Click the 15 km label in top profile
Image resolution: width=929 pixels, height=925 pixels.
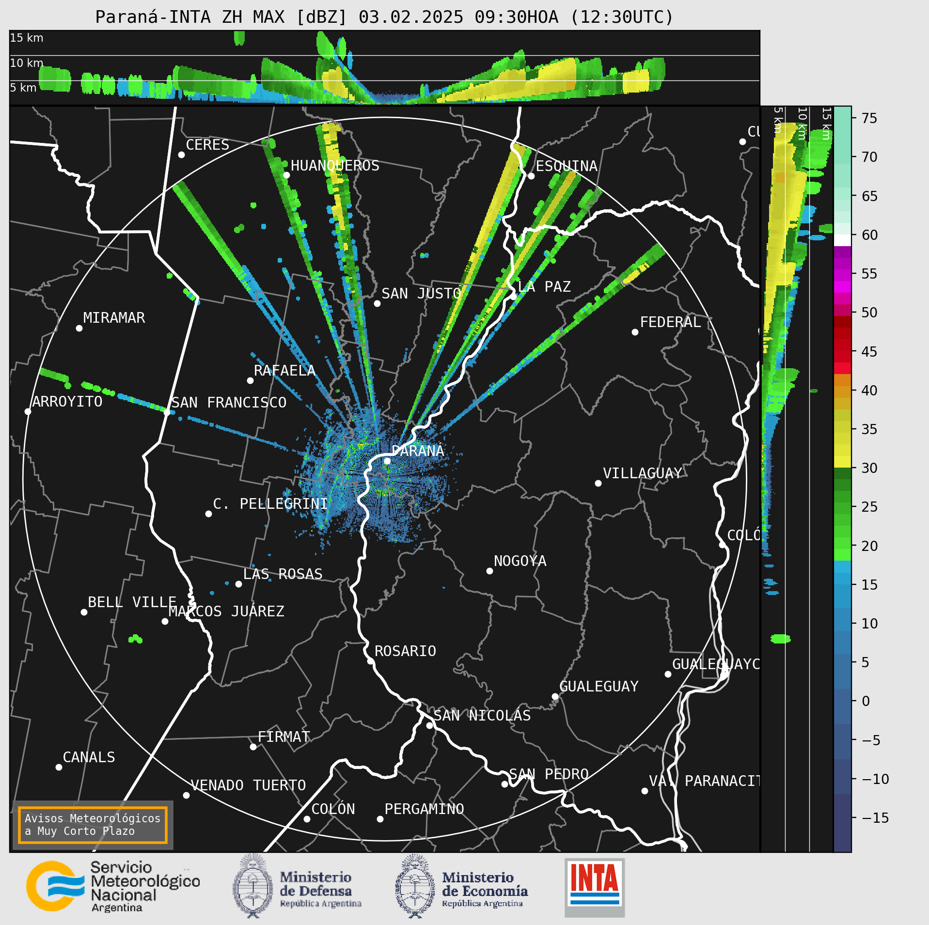click(27, 38)
